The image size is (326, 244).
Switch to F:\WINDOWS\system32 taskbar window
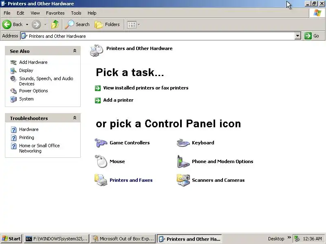(57, 239)
